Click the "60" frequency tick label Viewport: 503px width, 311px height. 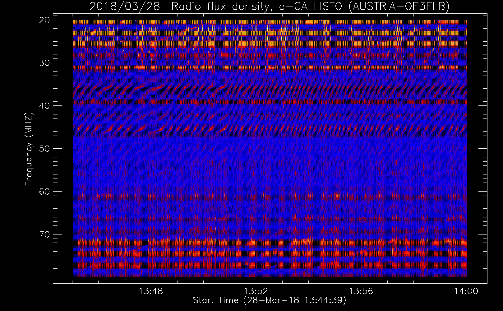click(45, 192)
